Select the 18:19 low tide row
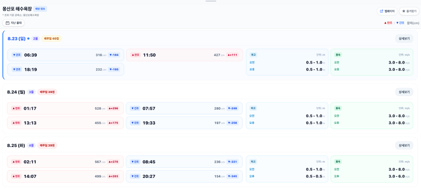 [66, 70]
